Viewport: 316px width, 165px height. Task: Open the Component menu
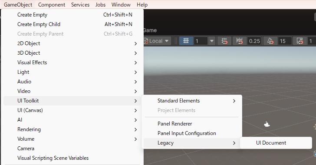(x=52, y=5)
